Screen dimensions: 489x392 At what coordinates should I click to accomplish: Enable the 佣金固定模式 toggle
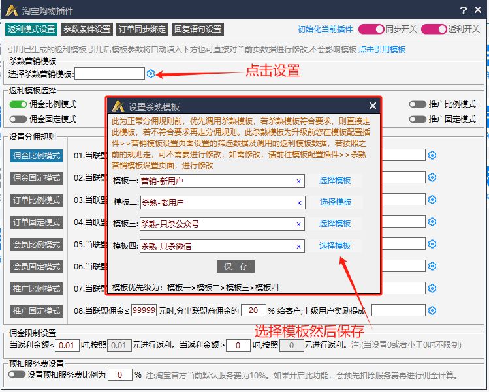point(18,119)
